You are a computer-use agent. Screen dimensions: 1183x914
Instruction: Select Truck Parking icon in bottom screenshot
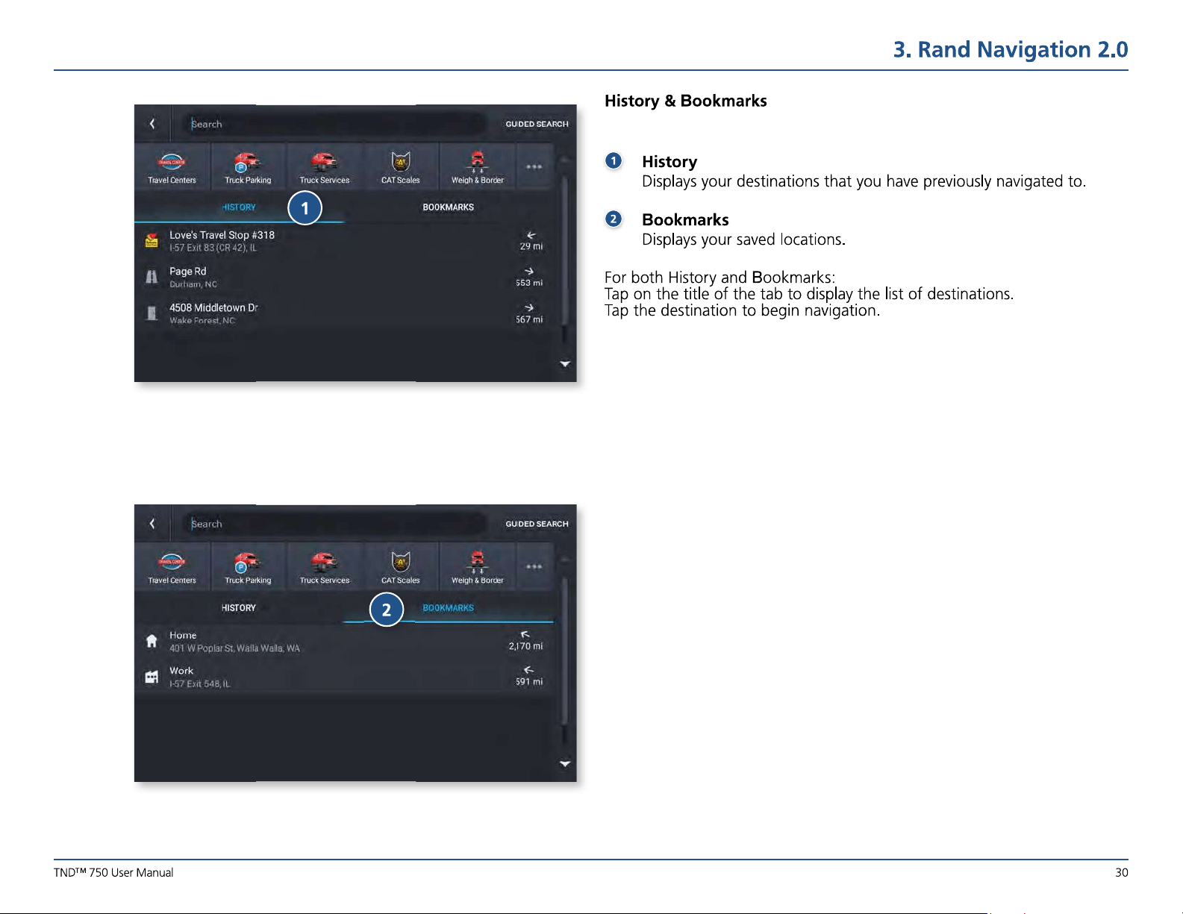click(248, 567)
